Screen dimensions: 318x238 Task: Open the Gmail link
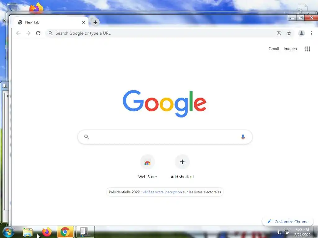[x=274, y=49]
